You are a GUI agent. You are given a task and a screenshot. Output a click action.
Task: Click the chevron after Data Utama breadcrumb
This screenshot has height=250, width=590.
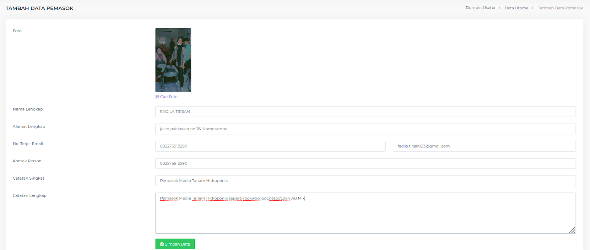532,8
